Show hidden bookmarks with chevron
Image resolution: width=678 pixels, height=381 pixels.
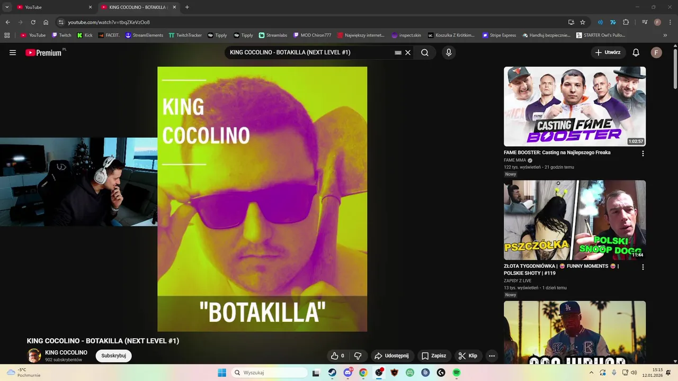pyautogui.click(x=665, y=35)
